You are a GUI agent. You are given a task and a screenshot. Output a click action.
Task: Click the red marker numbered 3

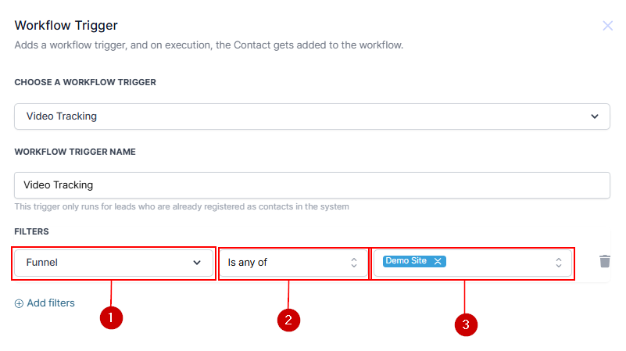coord(466,325)
